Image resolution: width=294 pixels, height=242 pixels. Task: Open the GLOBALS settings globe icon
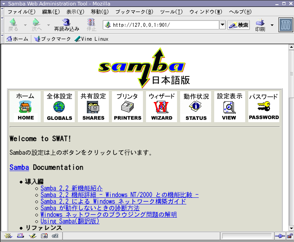pos(59,106)
